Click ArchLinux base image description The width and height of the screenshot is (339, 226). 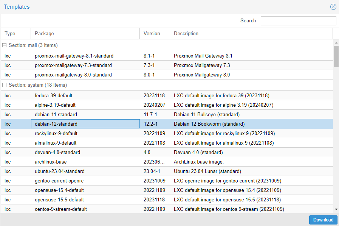(x=199, y=162)
